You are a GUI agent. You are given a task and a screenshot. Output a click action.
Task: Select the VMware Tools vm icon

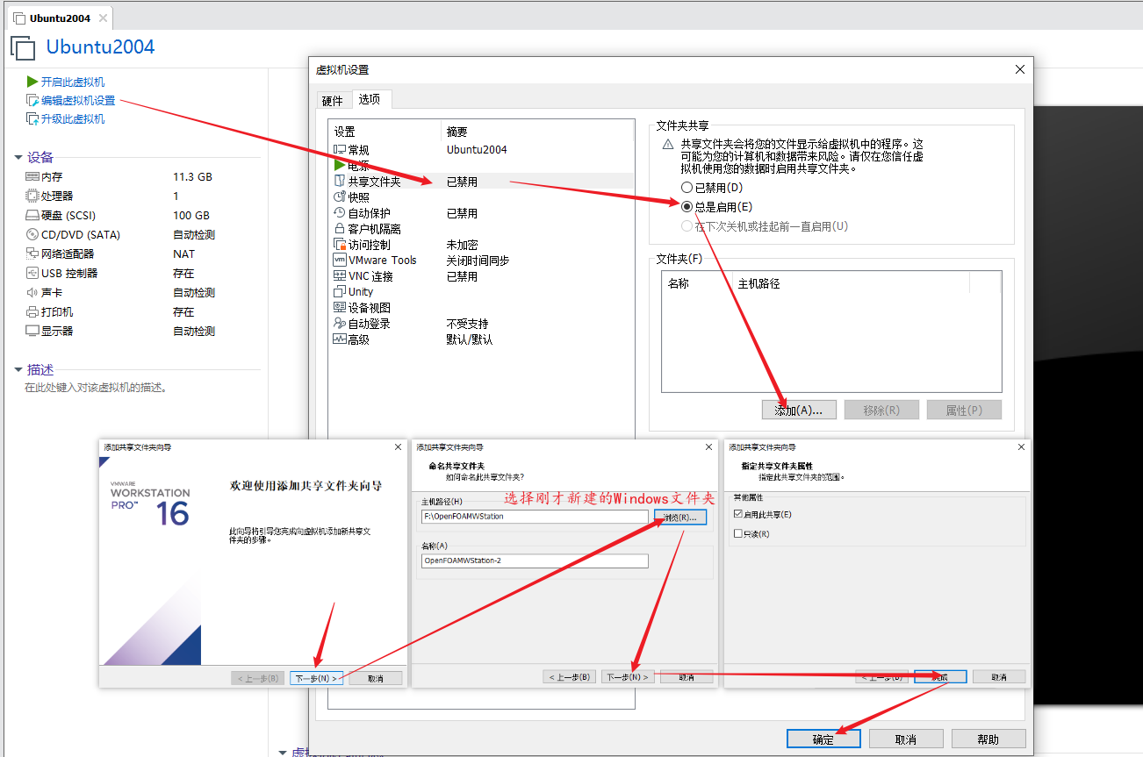tap(341, 261)
